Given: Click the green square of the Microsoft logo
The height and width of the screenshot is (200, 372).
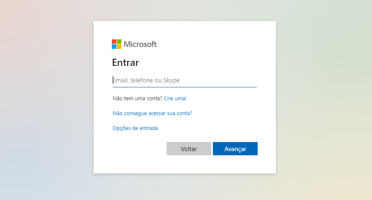Looking at the screenshot, I should [119, 42].
